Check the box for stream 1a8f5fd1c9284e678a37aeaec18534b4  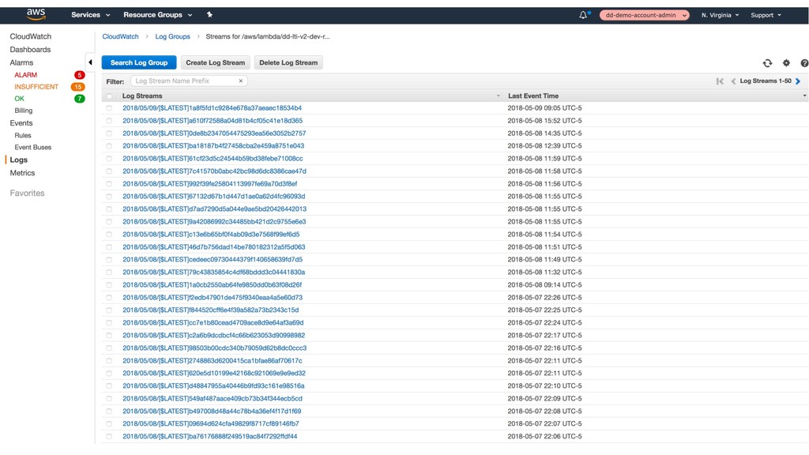pos(109,108)
